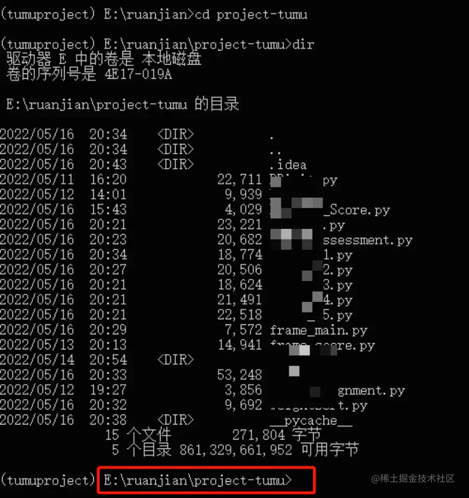469x498 pixels.
Task: Click the 2022/05/11 16:20 date entry
Action: tap(63, 180)
